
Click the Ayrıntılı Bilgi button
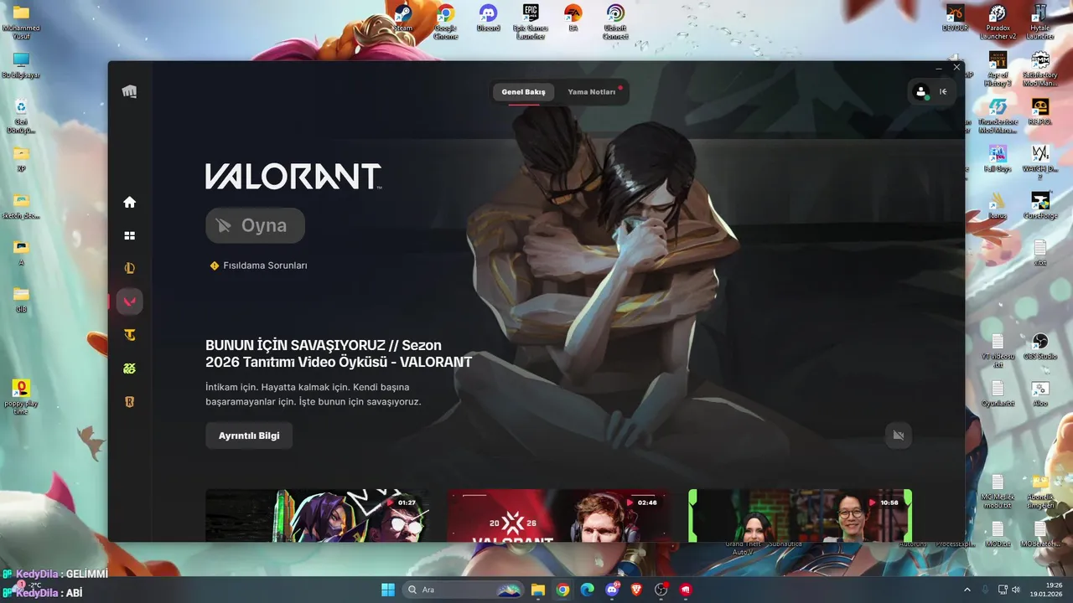point(249,435)
